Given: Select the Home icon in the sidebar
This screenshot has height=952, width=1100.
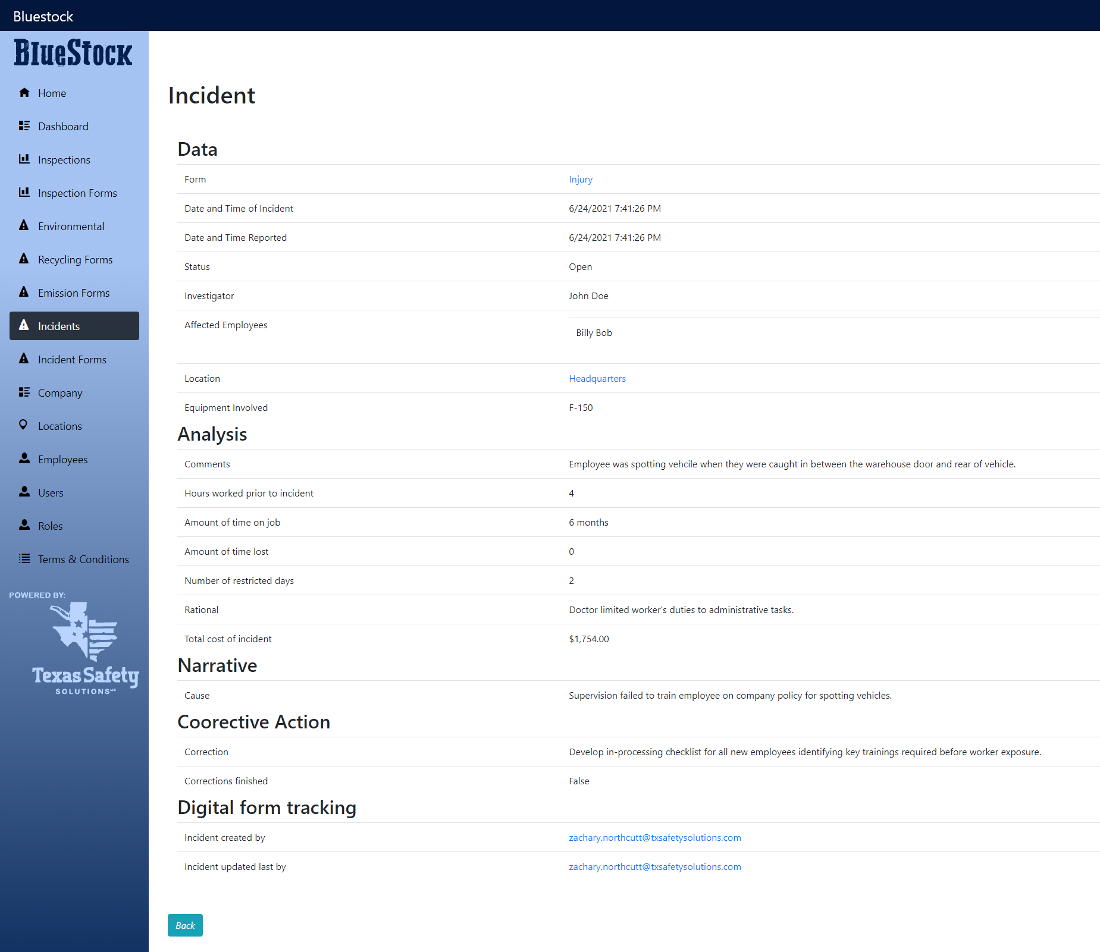Looking at the screenshot, I should pos(24,93).
